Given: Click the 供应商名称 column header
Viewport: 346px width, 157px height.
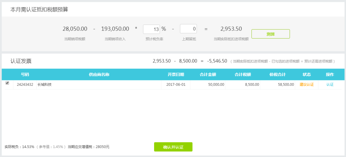Looking at the screenshot, I should click(99, 75).
